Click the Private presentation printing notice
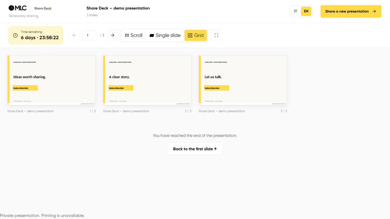This screenshot has height=219, width=390. click(x=42, y=215)
